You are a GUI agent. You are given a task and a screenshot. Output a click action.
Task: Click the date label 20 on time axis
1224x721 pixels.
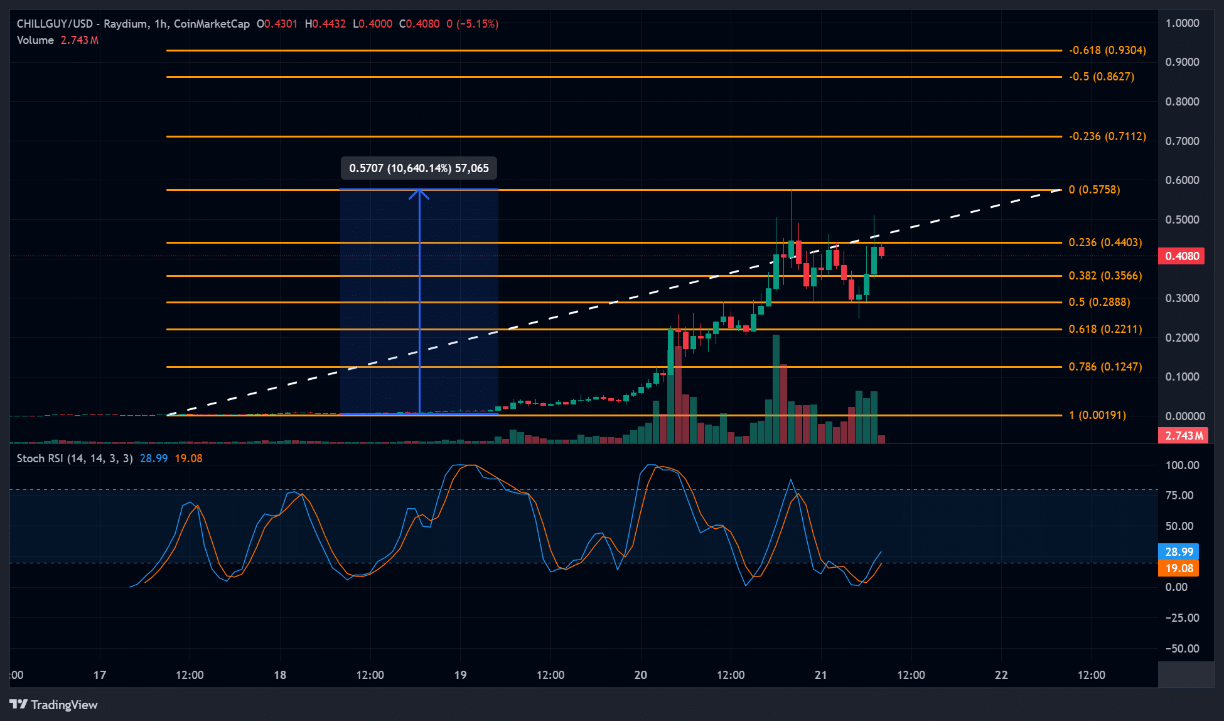pos(640,675)
